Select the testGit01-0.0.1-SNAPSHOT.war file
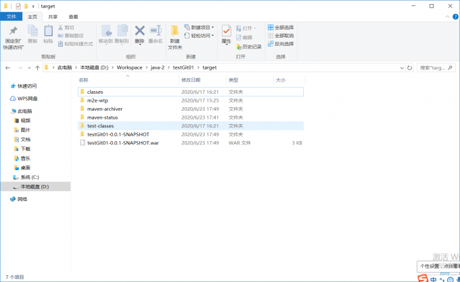Viewport: 460px width, 282px height. pos(122,143)
